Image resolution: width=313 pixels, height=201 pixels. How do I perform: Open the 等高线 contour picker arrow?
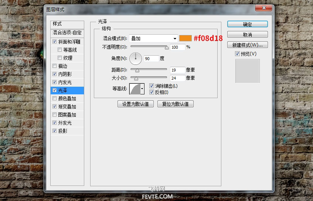tap(142, 89)
